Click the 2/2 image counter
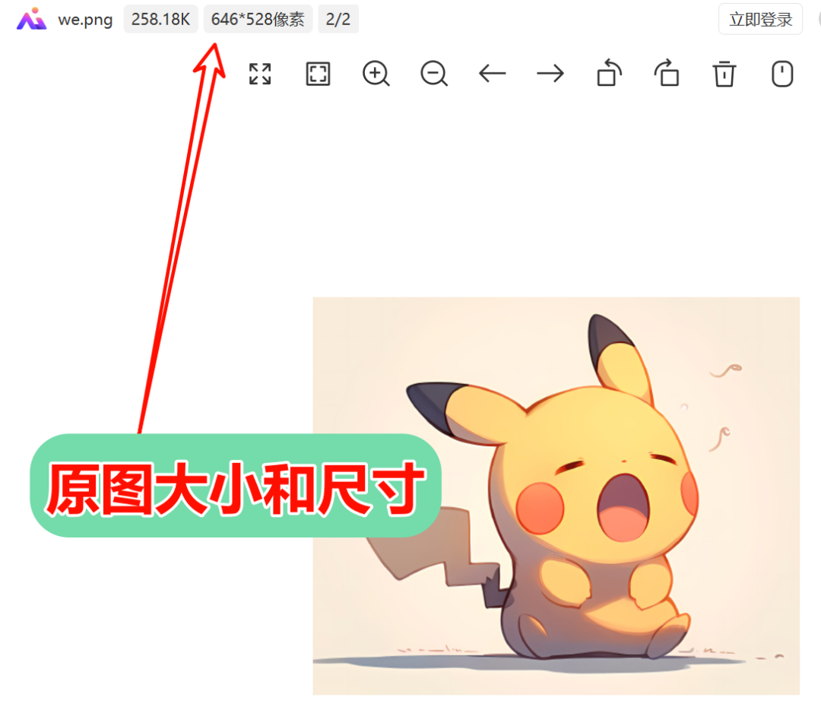This screenshot has height=720, width=821. tap(338, 19)
